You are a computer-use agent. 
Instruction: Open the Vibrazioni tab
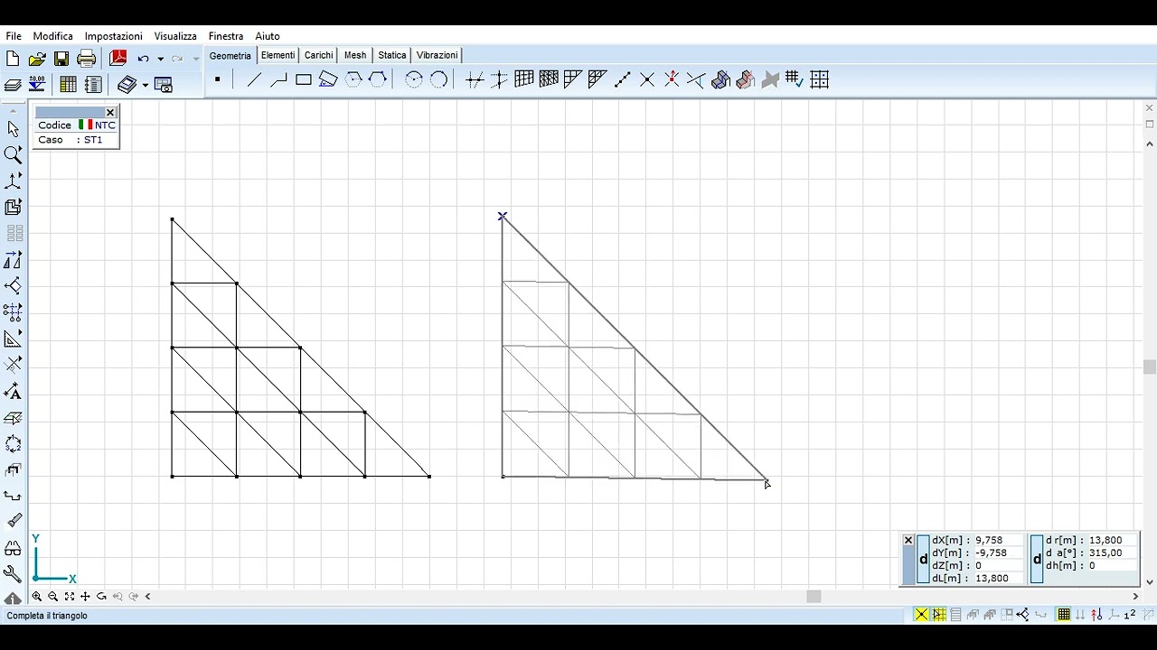click(437, 55)
